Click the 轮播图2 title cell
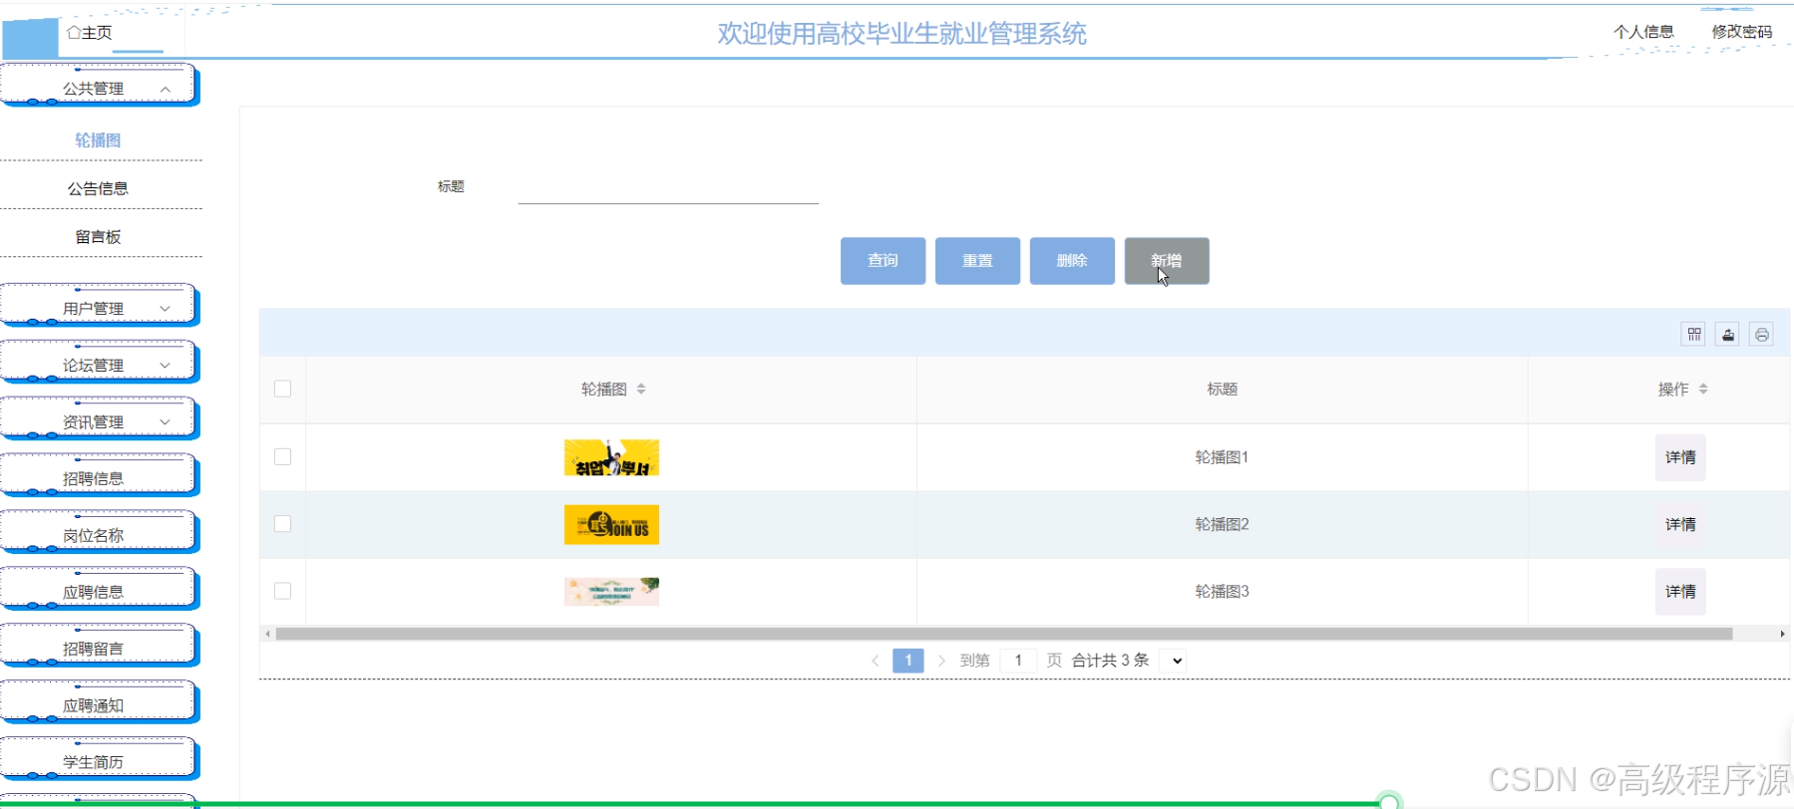Viewport: 1794px width, 809px height. pos(1222,524)
